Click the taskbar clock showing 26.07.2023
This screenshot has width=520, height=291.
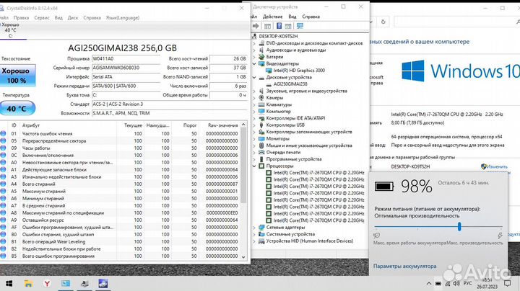[x=487, y=284]
